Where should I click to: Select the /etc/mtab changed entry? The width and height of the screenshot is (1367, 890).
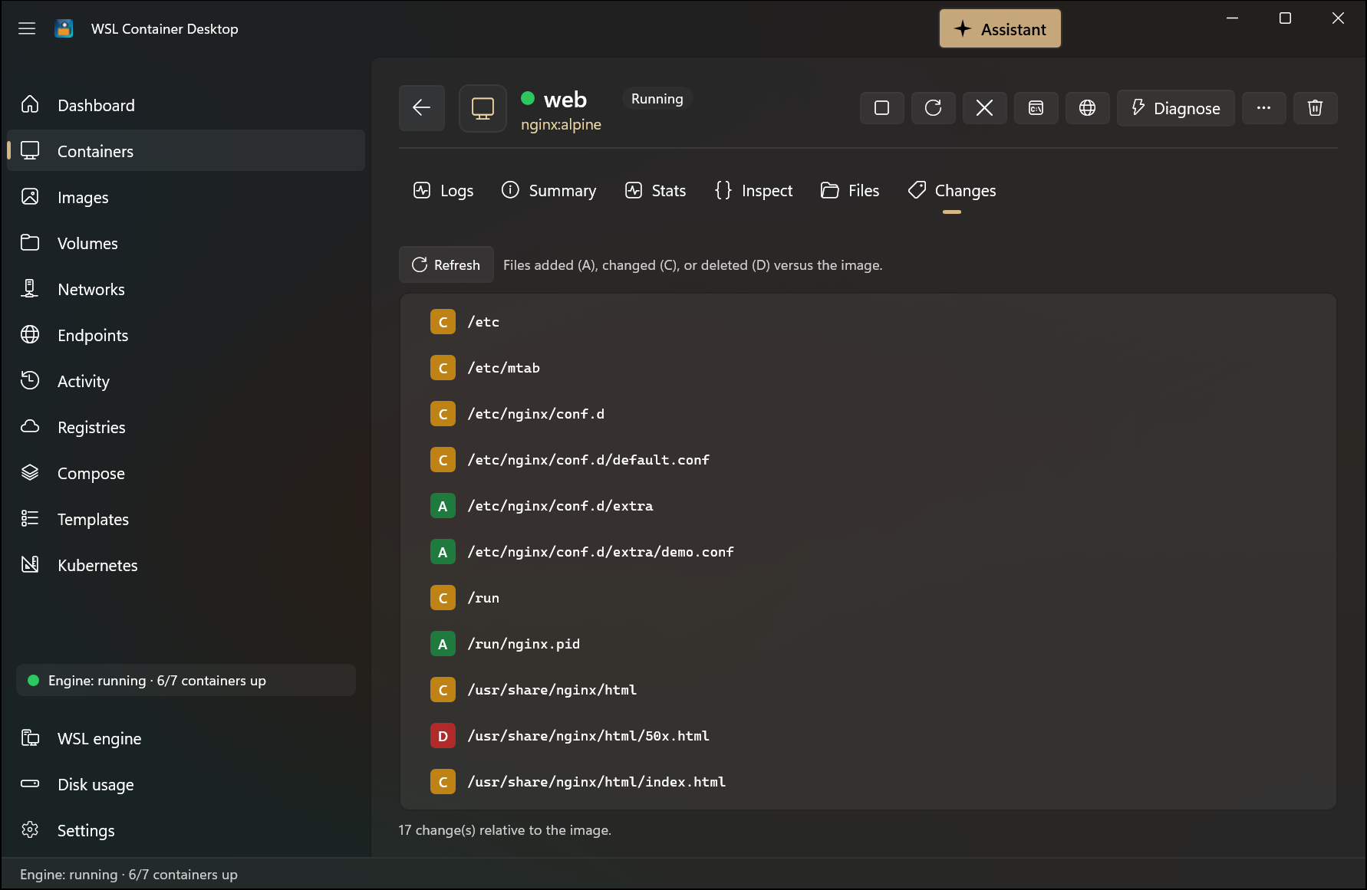868,368
